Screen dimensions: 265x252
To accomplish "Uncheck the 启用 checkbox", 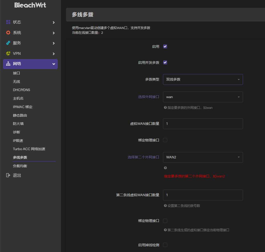I will click(x=165, y=46).
